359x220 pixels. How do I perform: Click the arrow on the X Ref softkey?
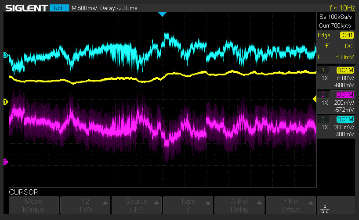[x=259, y=203]
